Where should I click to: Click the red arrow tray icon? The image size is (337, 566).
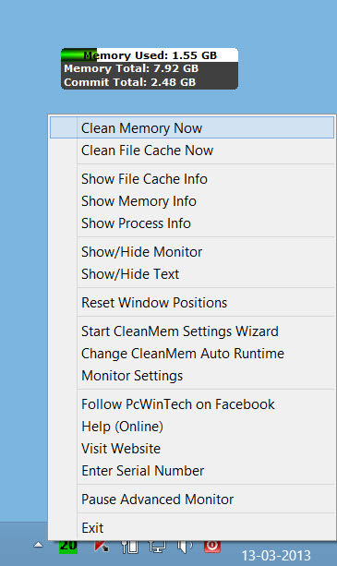point(102,547)
